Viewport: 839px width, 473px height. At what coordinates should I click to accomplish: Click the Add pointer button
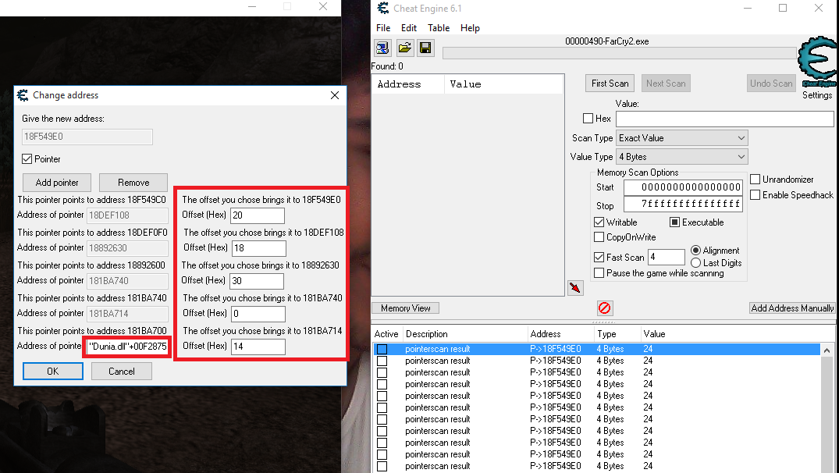[x=57, y=183]
